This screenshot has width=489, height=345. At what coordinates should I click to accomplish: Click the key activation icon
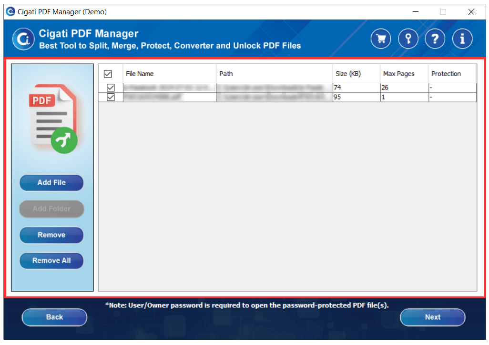(408, 39)
